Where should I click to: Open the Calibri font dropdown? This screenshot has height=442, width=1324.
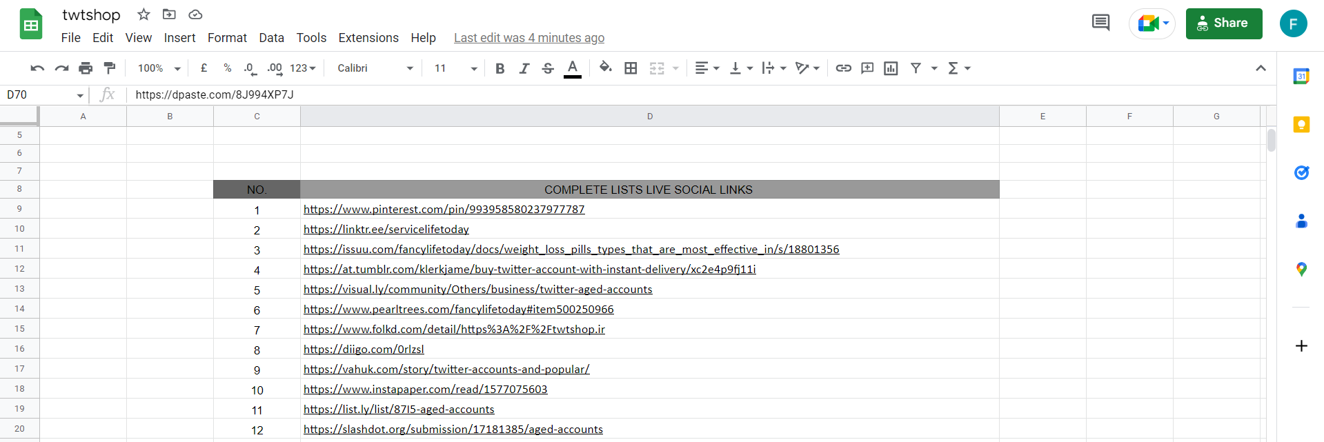pyautogui.click(x=375, y=68)
